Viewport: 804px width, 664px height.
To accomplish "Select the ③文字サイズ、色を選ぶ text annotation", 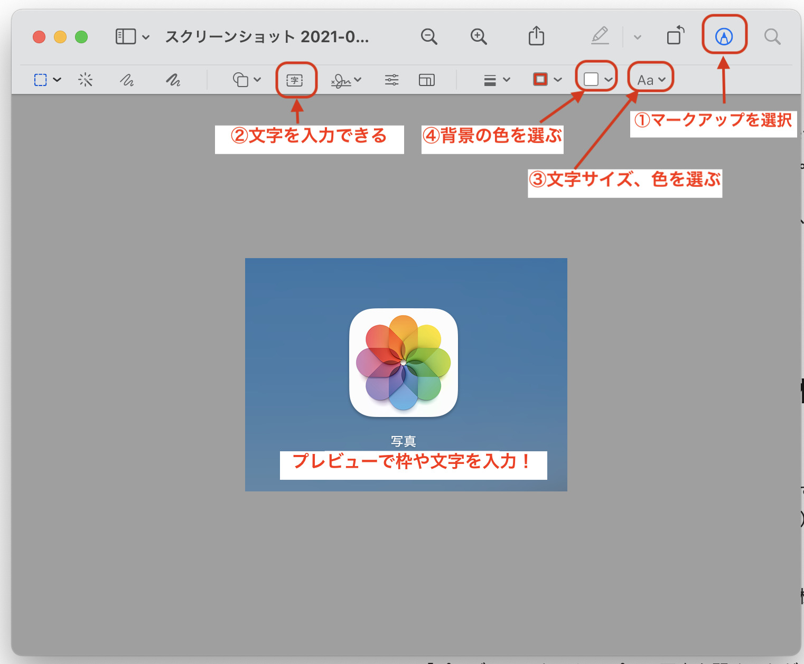I will [625, 183].
